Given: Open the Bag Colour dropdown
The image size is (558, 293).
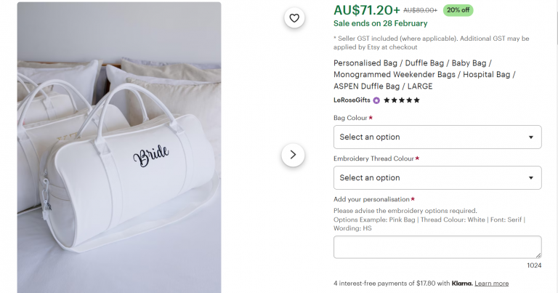Looking at the screenshot, I should tap(437, 137).
